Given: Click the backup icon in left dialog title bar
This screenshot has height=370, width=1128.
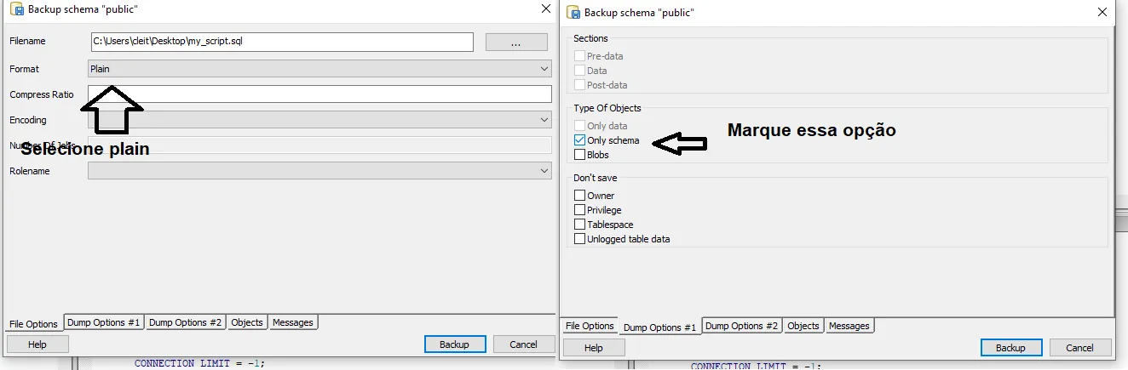Looking at the screenshot, I should pos(17,9).
